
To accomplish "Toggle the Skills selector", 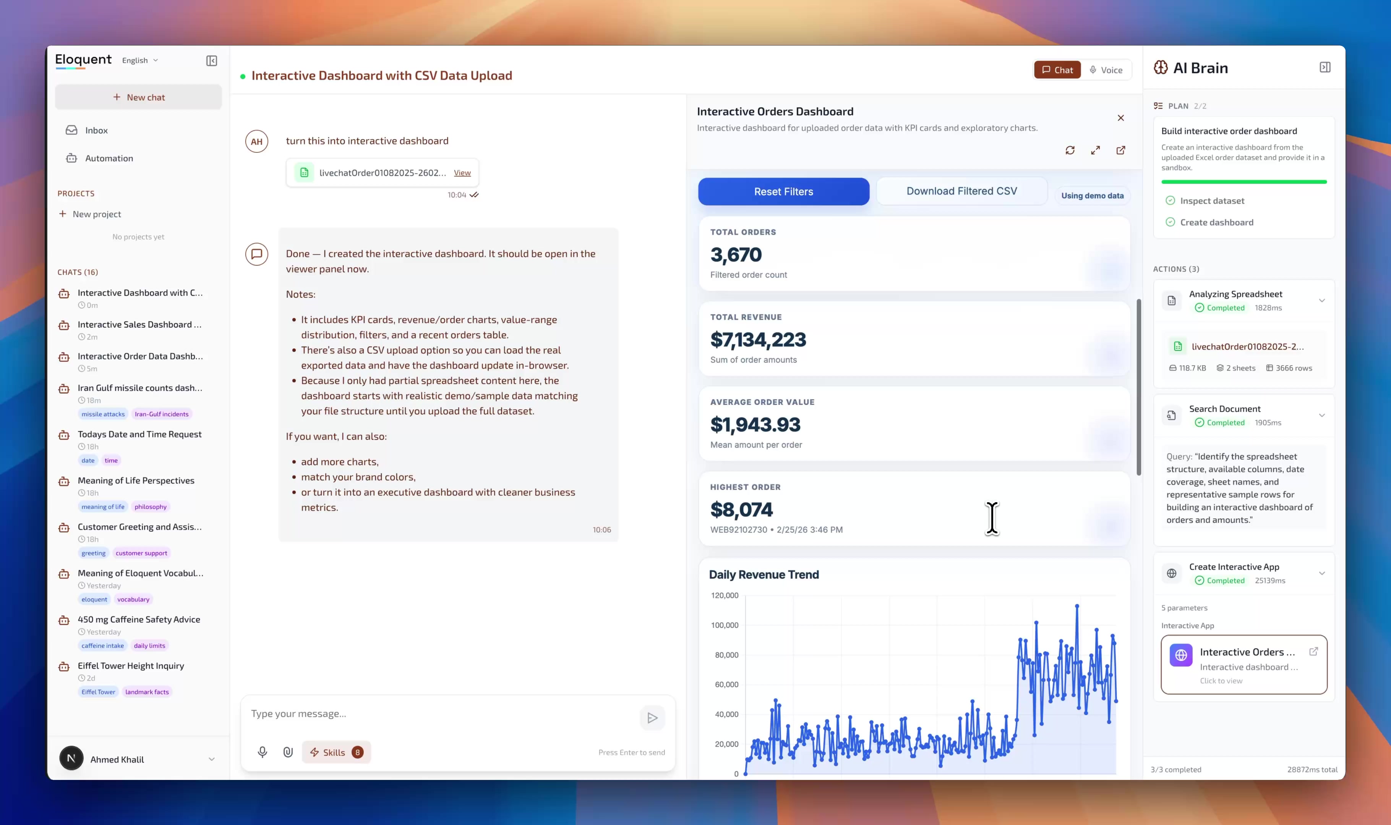I will coord(336,752).
